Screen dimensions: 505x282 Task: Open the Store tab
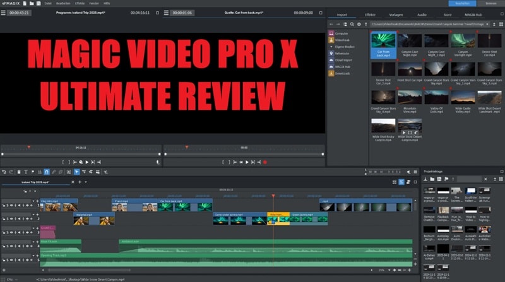[447, 15]
